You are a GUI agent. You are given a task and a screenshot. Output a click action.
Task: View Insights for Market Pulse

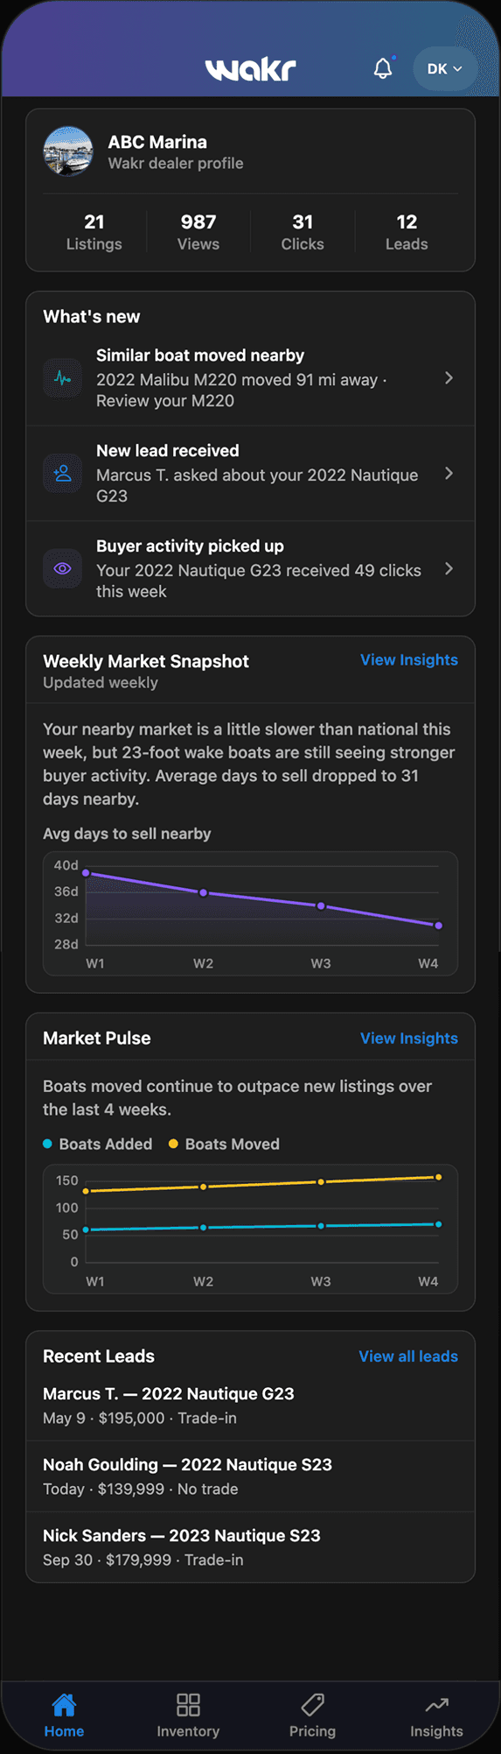click(x=409, y=1039)
